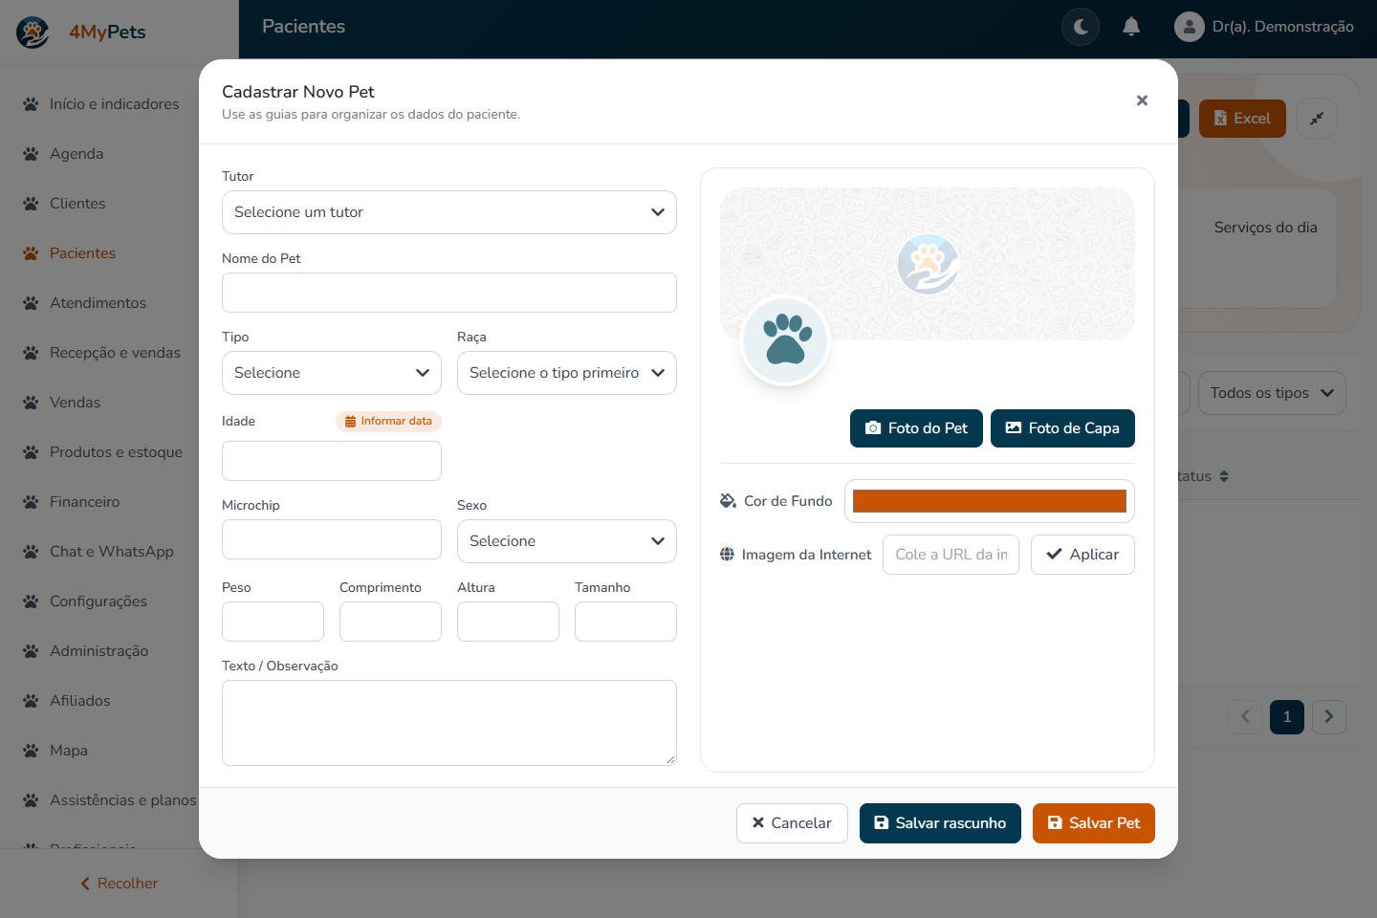Screen dimensions: 1377x918
Task: Click the Microchip input field
Action: coord(332,539)
